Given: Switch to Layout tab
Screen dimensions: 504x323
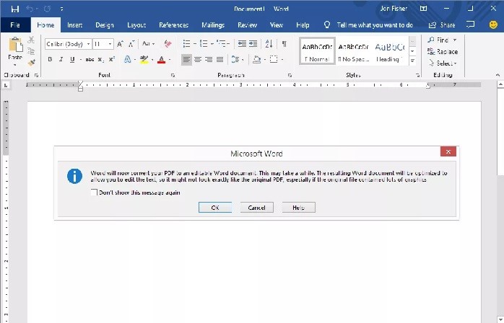Looking at the screenshot, I should tap(136, 25).
